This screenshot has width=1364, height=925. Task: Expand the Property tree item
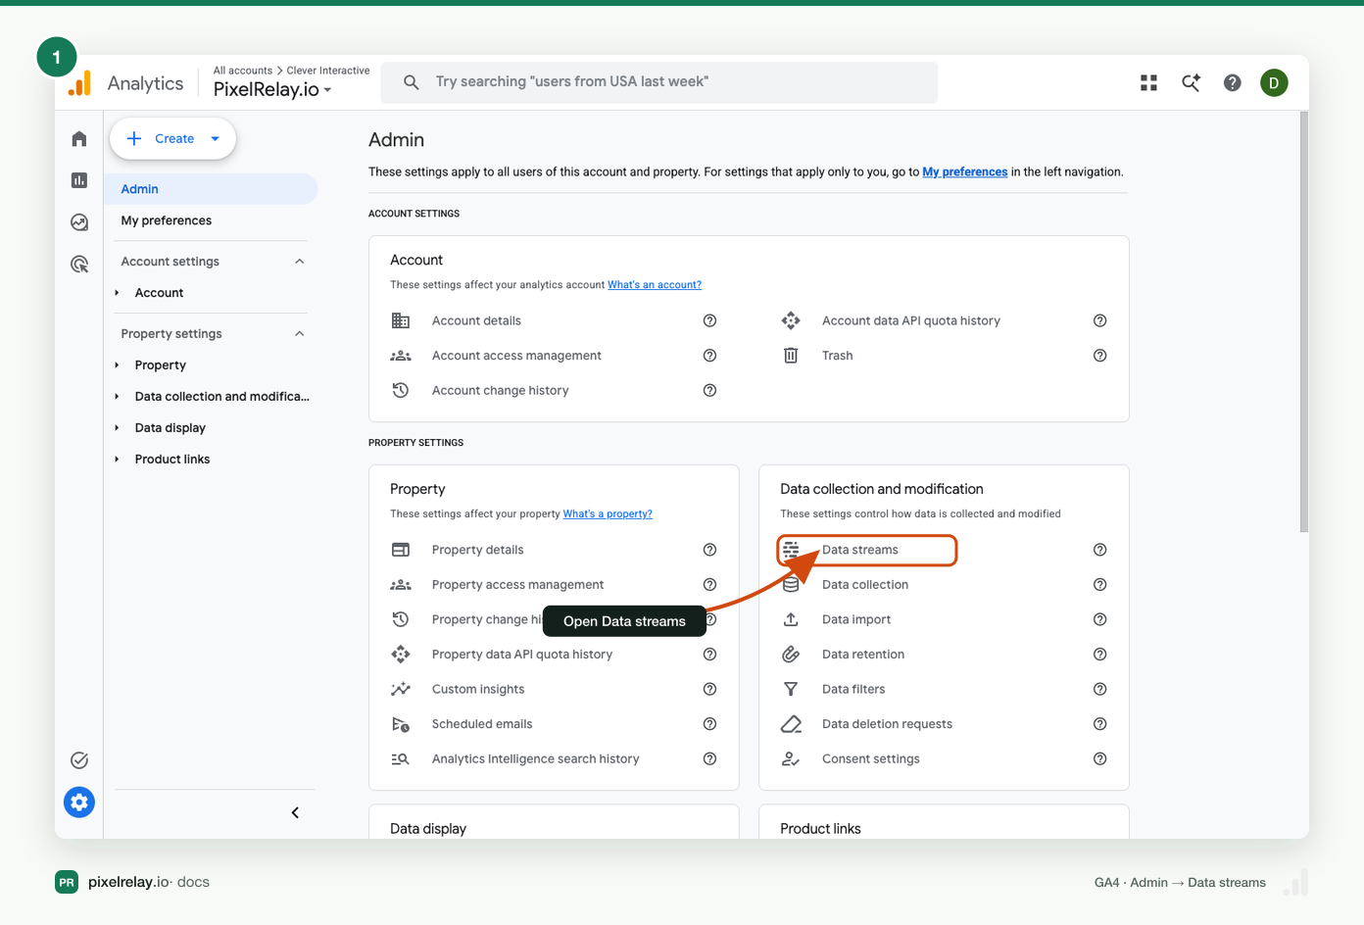(117, 365)
